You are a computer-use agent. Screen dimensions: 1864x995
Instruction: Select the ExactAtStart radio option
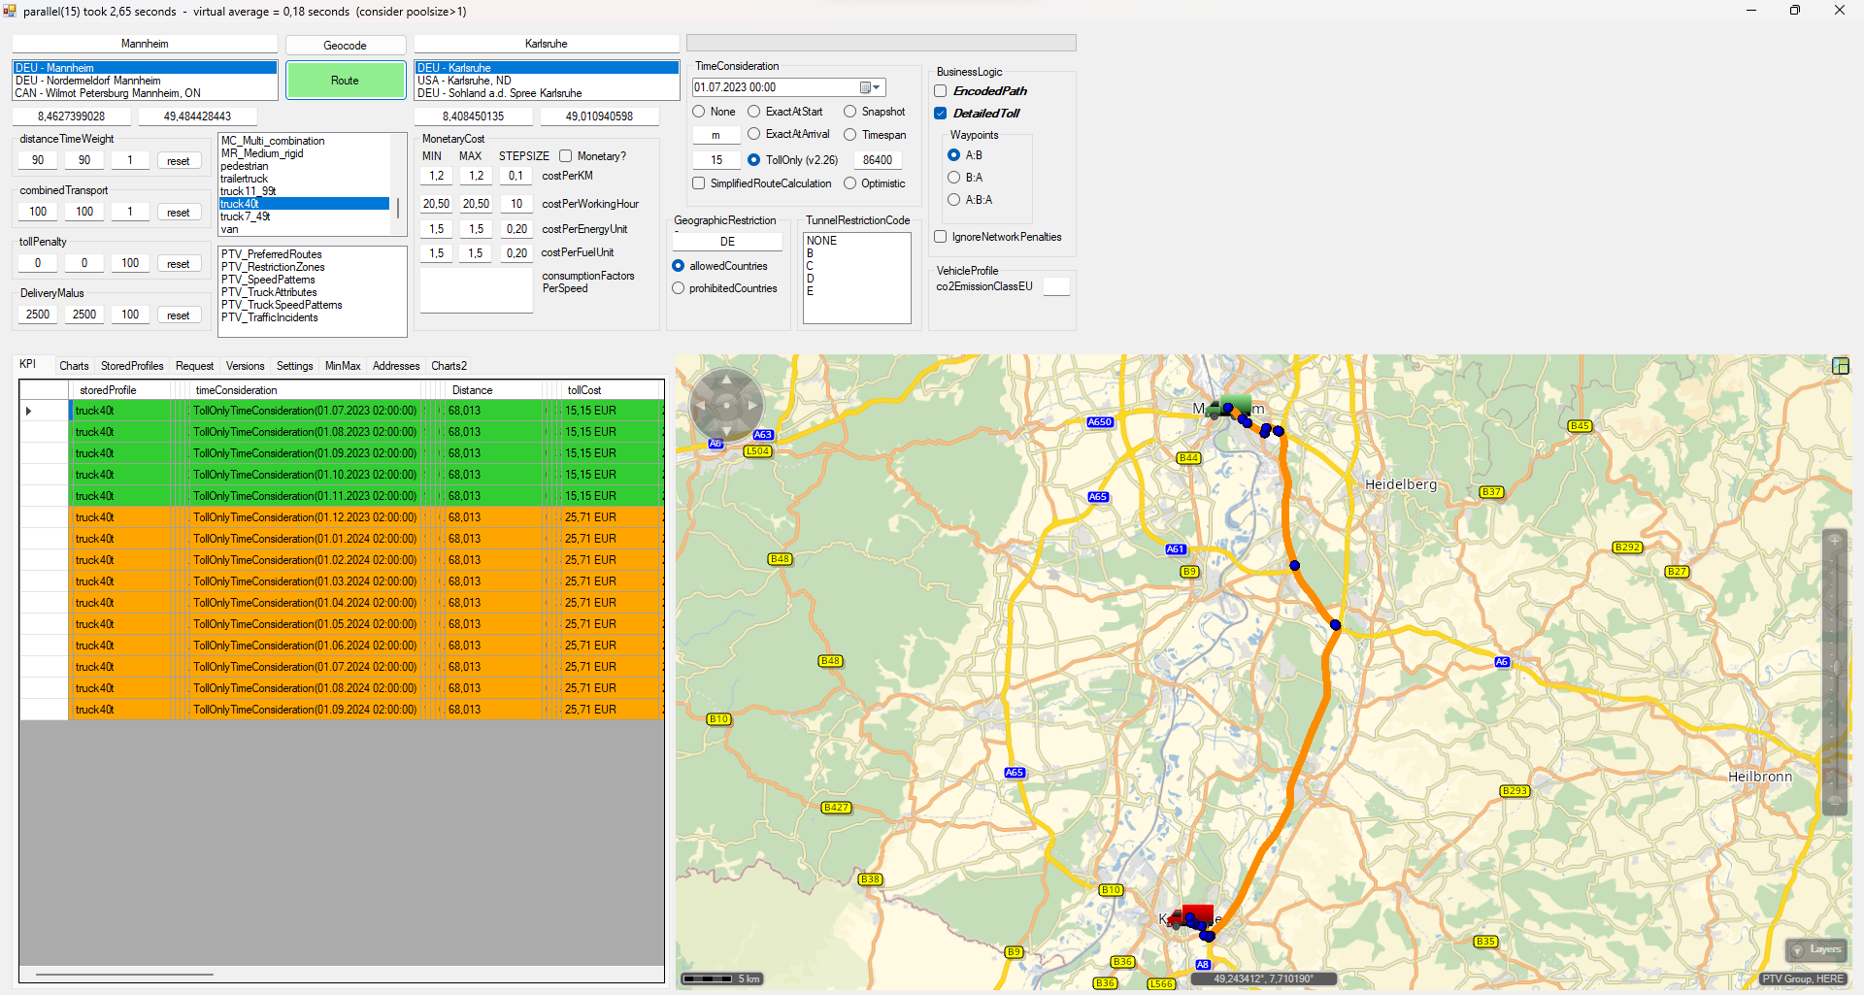(754, 112)
